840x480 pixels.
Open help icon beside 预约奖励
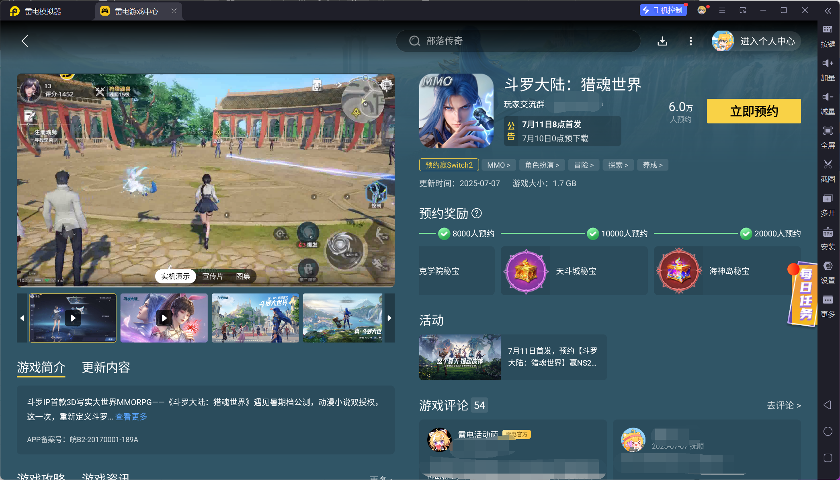(477, 213)
